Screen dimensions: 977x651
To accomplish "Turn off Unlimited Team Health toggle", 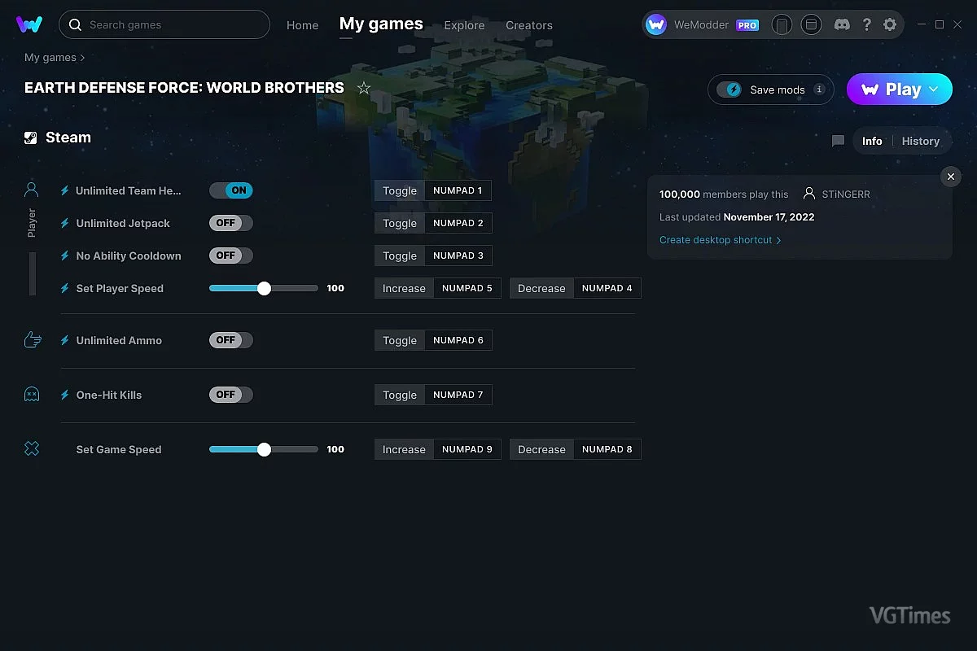I will click(x=231, y=190).
